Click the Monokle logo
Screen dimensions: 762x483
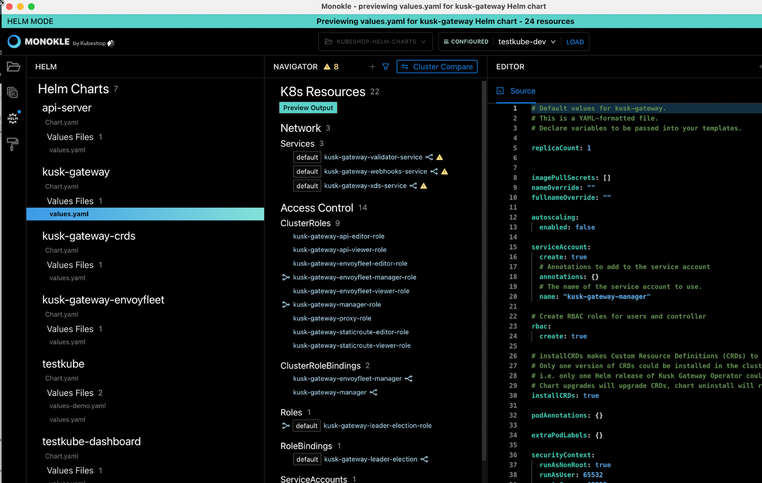(x=14, y=41)
